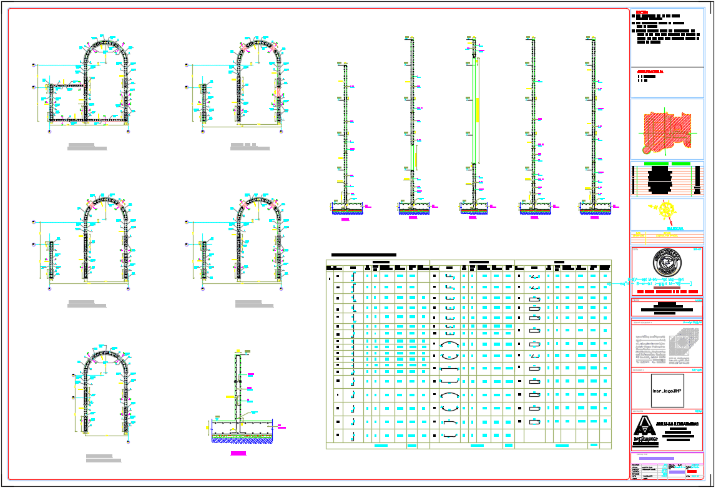
Task: Select the red rectangle in bottom title block
Action: [x=692, y=472]
